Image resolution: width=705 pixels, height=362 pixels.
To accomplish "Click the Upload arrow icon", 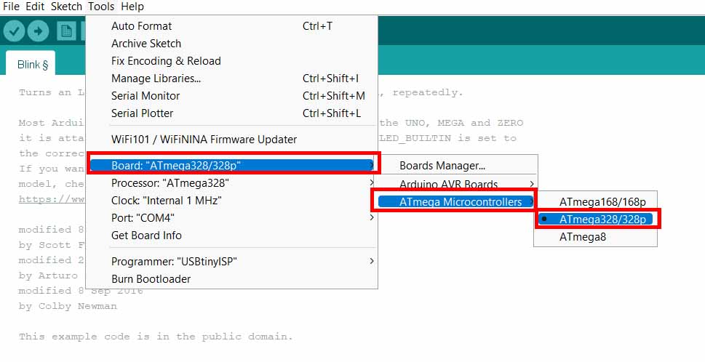I will point(39,31).
